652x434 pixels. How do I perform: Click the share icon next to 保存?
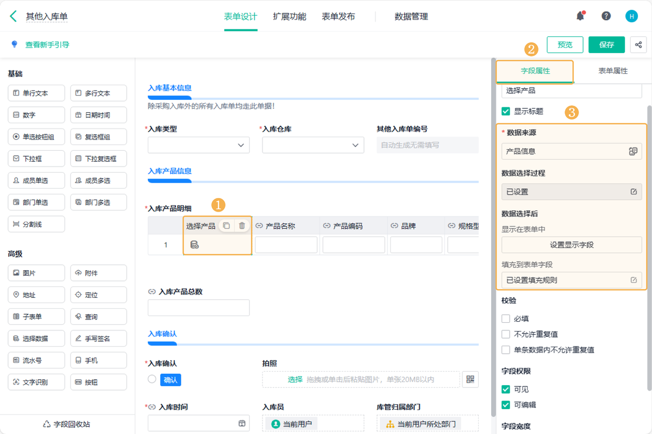point(638,45)
